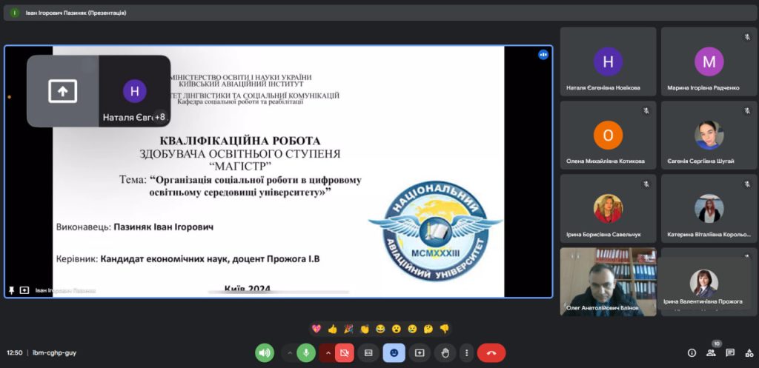This screenshot has height=368, width=759.
Task: Open the chat panel
Action: coord(730,353)
